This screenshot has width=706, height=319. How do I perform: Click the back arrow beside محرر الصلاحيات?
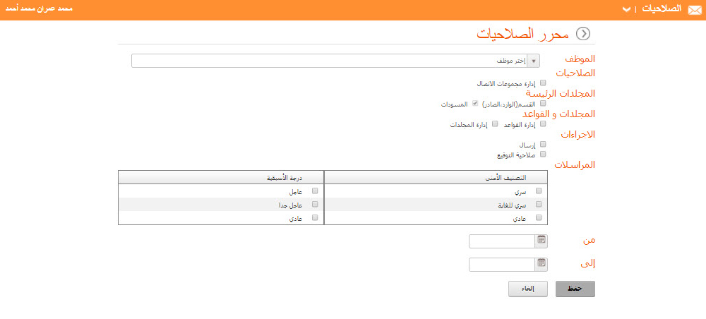click(x=583, y=34)
